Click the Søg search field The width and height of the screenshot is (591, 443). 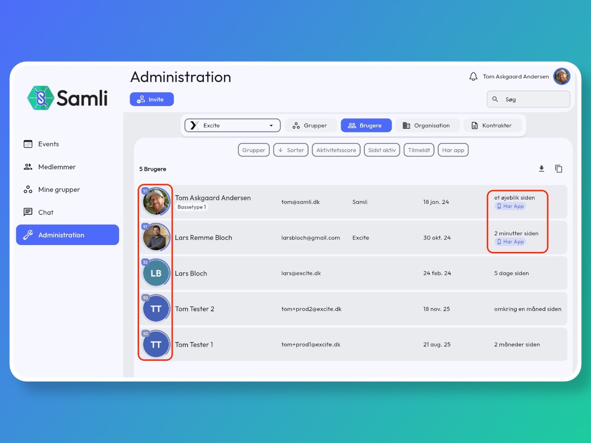(x=533, y=99)
